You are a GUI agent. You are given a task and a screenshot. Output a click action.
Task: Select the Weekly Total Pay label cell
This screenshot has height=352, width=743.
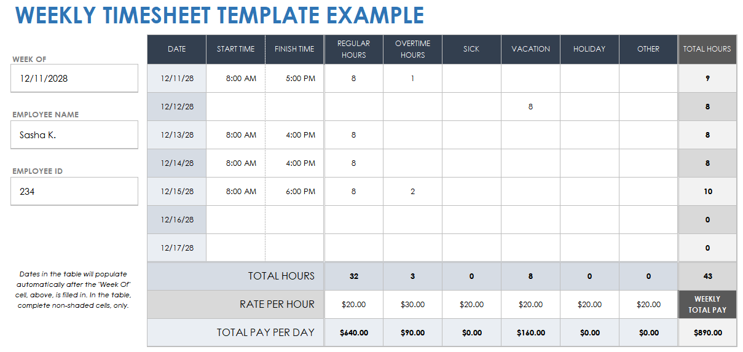707,305
